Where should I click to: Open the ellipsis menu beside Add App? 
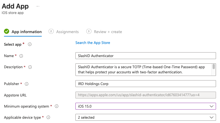pyautogui.click(x=38, y=6)
